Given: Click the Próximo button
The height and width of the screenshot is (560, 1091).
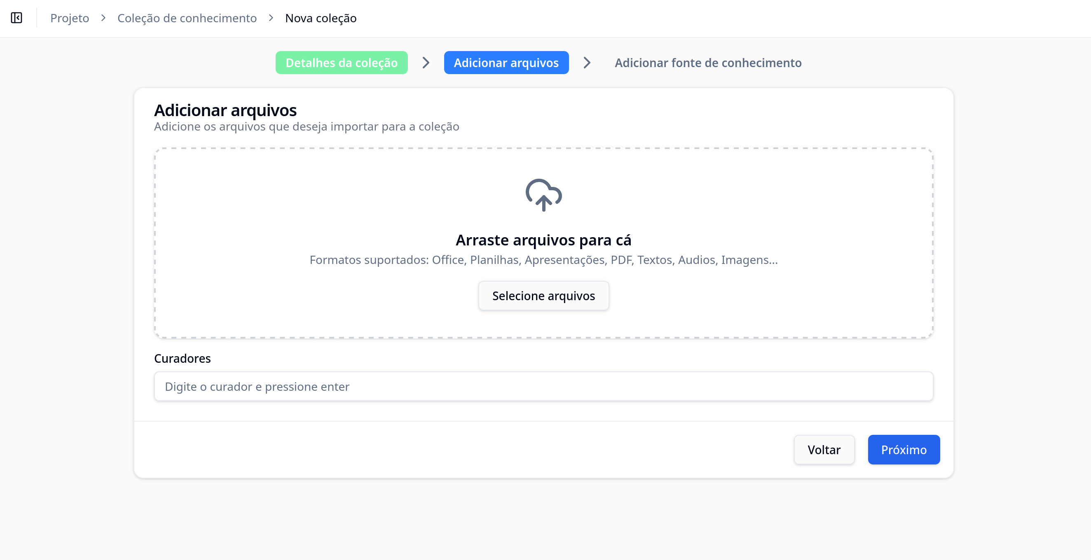Looking at the screenshot, I should coord(904,450).
